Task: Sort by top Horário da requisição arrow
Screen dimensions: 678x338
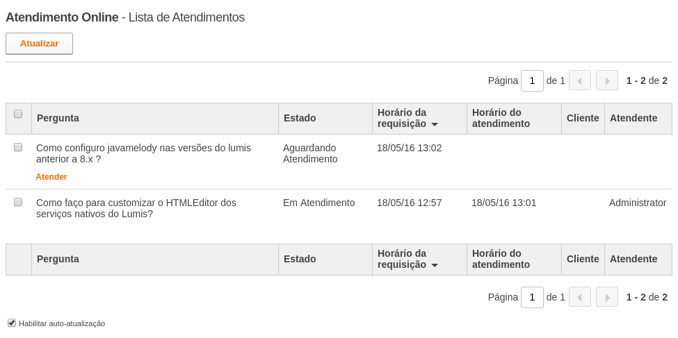Action: point(435,124)
